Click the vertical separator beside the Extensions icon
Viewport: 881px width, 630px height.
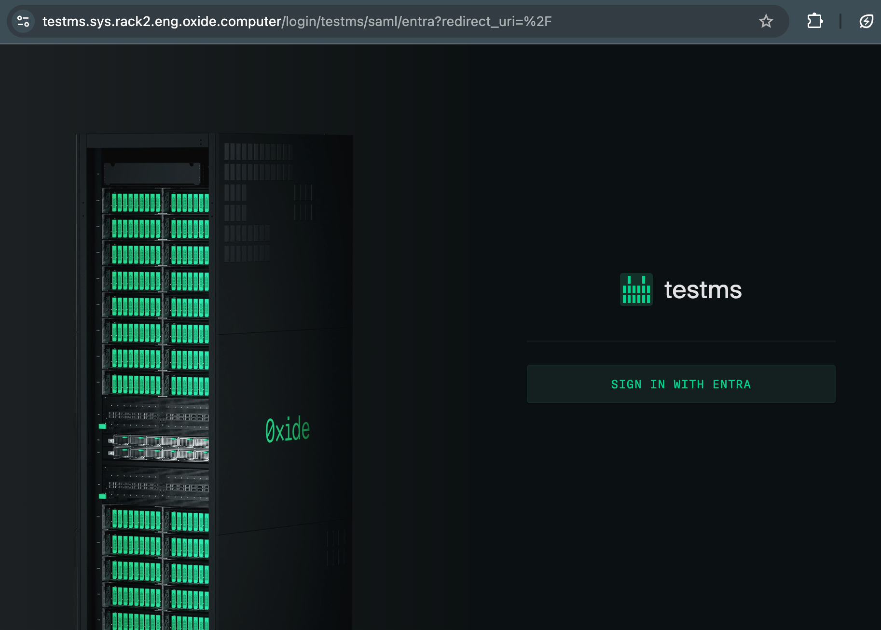pos(840,21)
